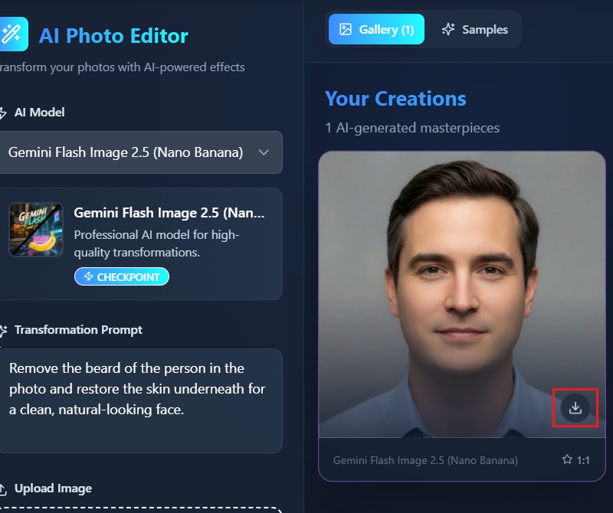Click the dashed upload drop zone

tap(140, 509)
